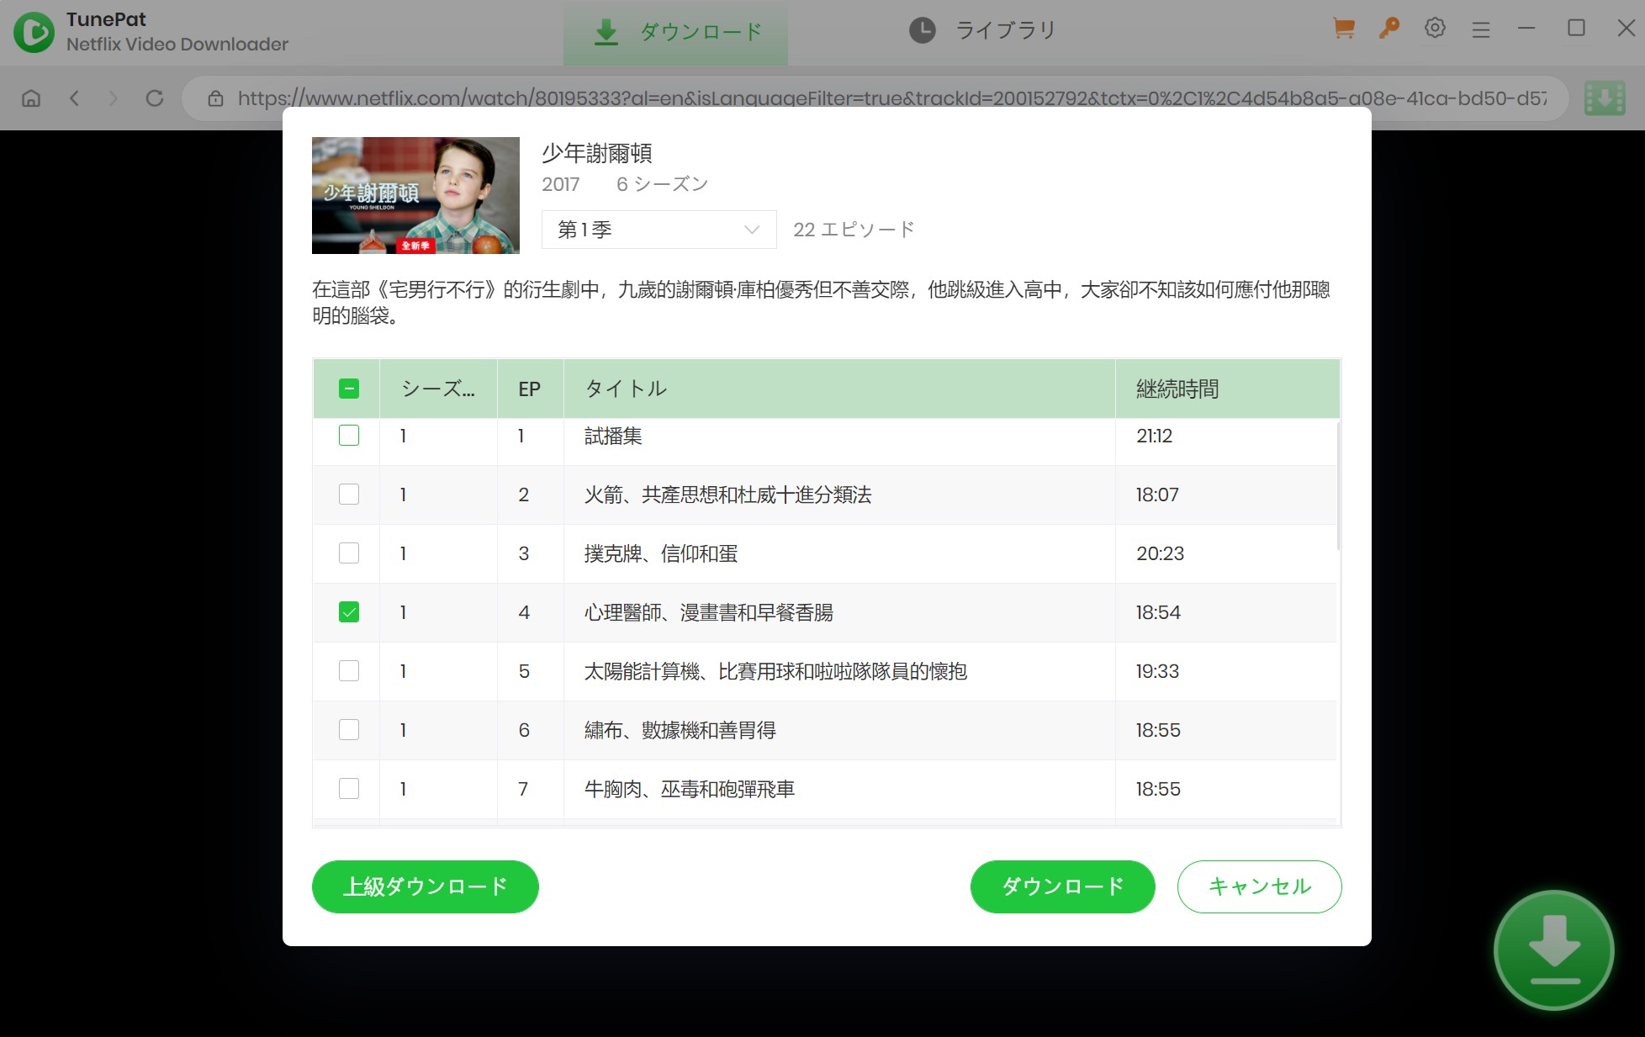Open the shopping cart purchase icon

(x=1344, y=29)
